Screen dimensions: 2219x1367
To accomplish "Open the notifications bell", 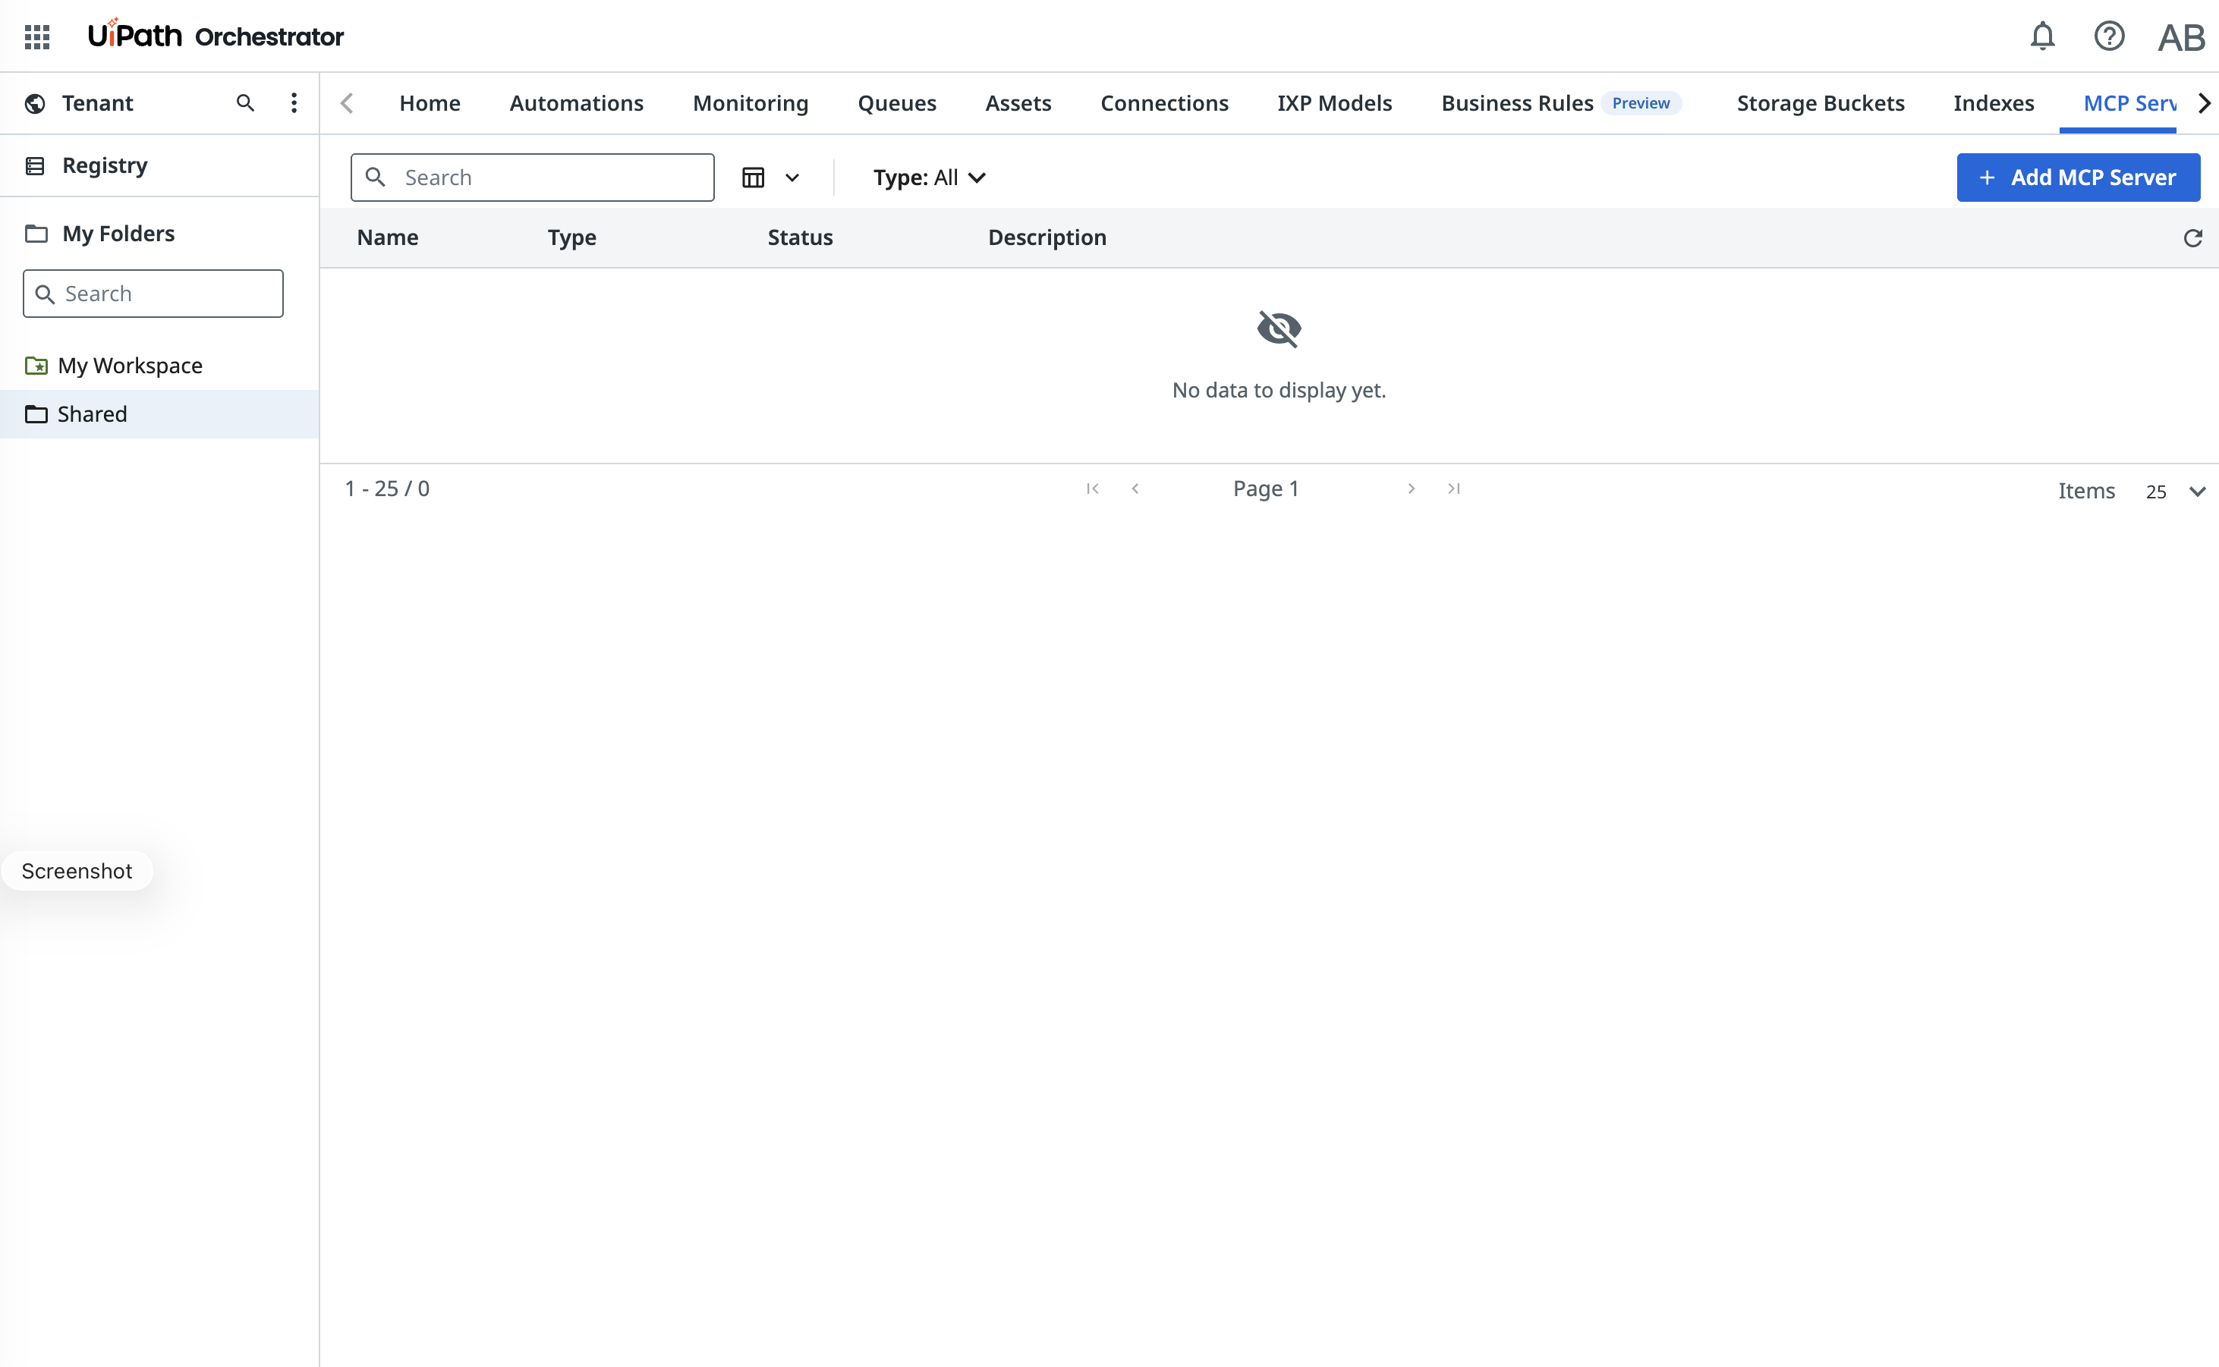I will point(2043,36).
